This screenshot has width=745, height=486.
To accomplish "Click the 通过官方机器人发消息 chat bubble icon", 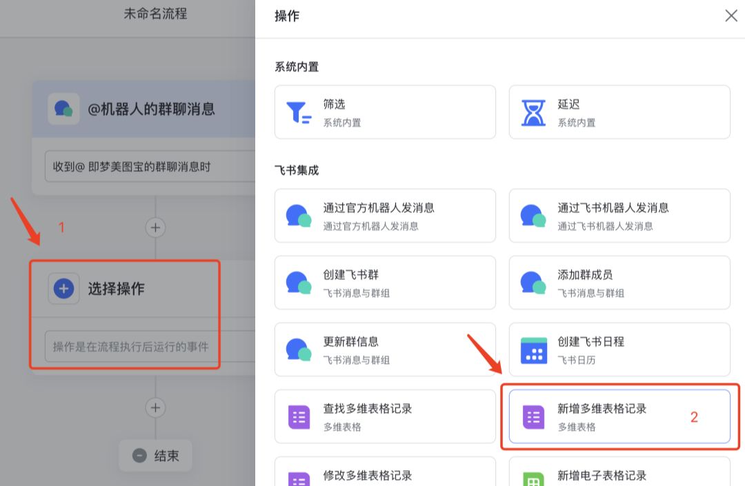I will pyautogui.click(x=298, y=215).
